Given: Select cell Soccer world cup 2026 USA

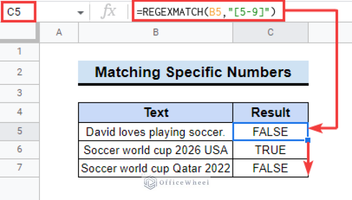Looking at the screenshot, I should coord(156,150).
